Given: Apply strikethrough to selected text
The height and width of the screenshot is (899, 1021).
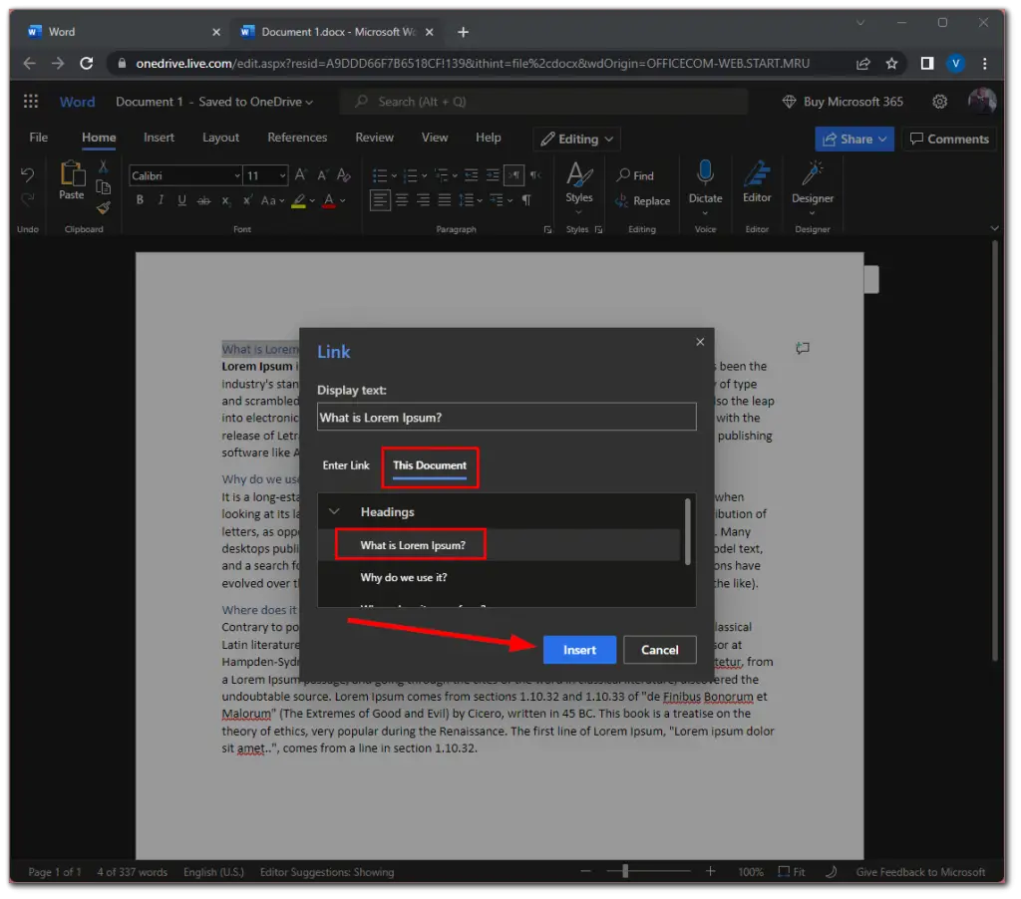Looking at the screenshot, I should point(203,199).
